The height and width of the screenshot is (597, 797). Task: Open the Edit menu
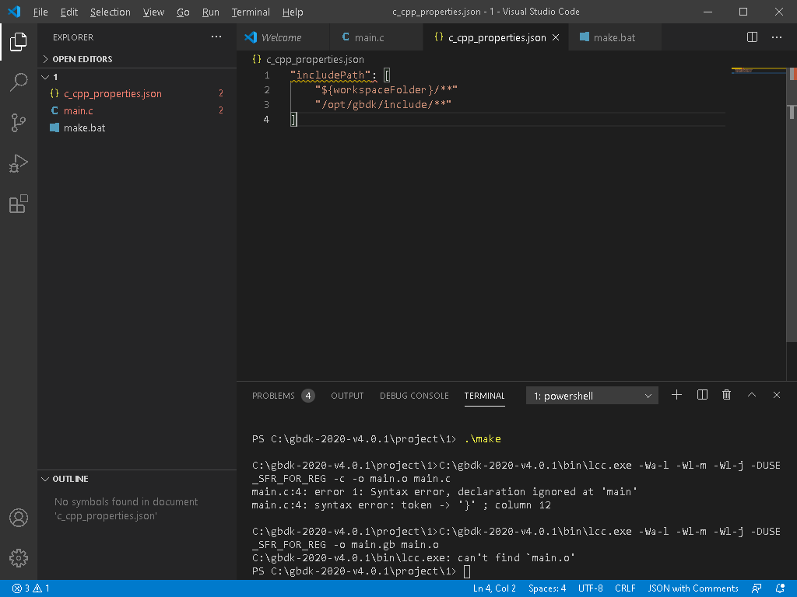69,12
